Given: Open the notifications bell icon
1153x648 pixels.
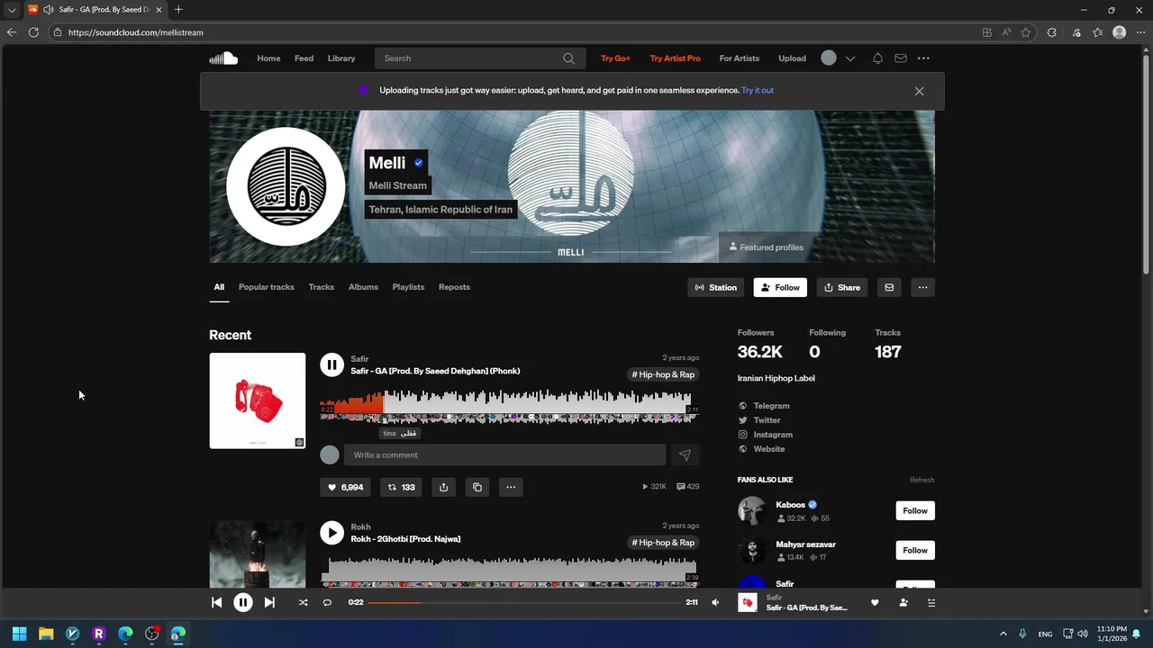Looking at the screenshot, I should (877, 58).
